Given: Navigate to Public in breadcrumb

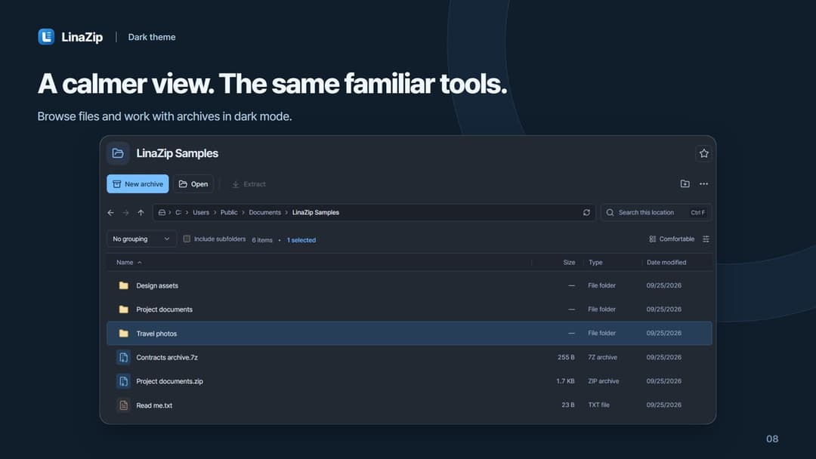Looking at the screenshot, I should pos(229,213).
